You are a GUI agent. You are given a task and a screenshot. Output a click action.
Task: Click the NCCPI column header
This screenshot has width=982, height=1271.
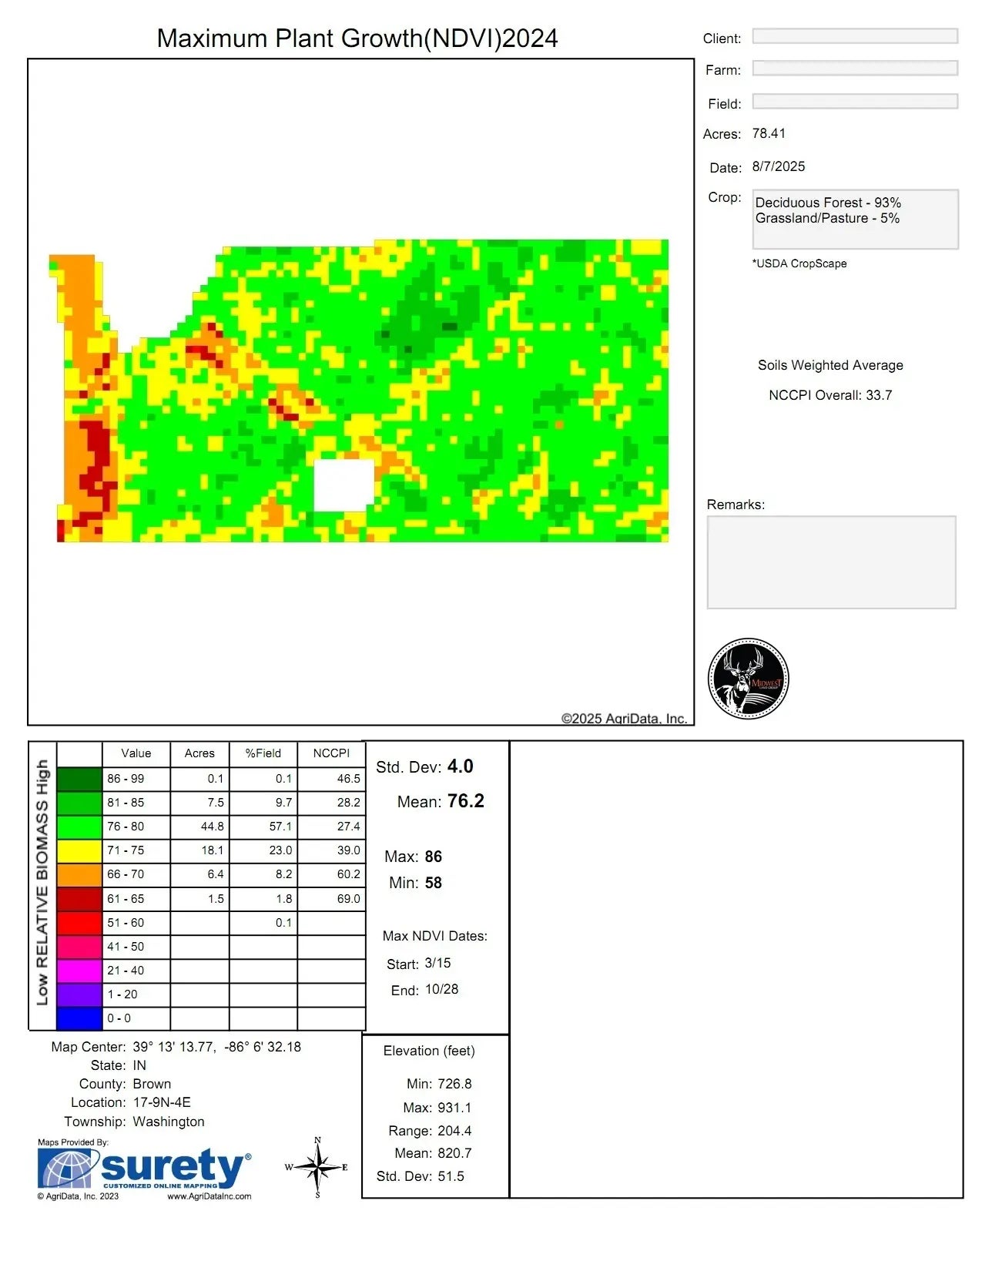tap(331, 753)
